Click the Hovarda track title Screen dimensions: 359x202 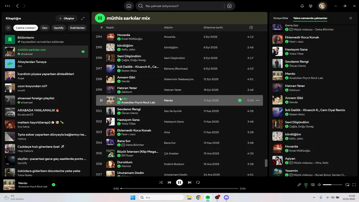[x=123, y=35]
